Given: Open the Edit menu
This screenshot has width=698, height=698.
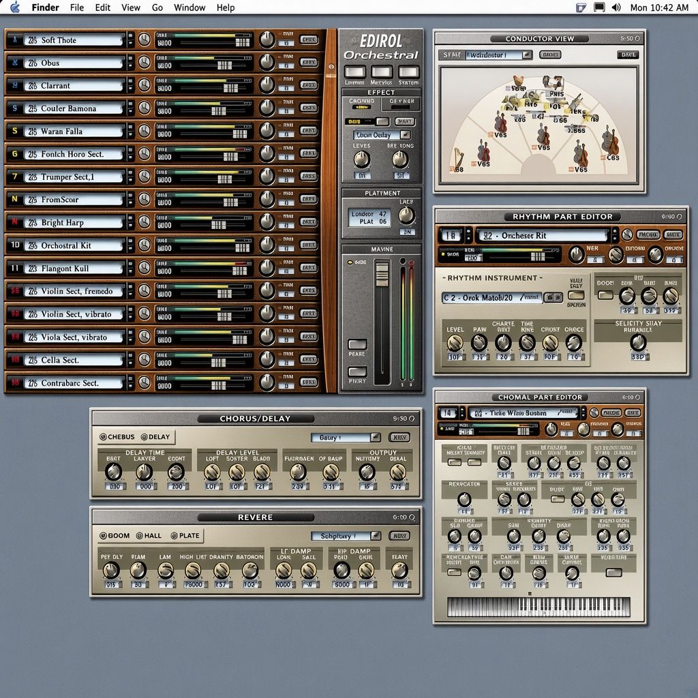Looking at the screenshot, I should [102, 7].
